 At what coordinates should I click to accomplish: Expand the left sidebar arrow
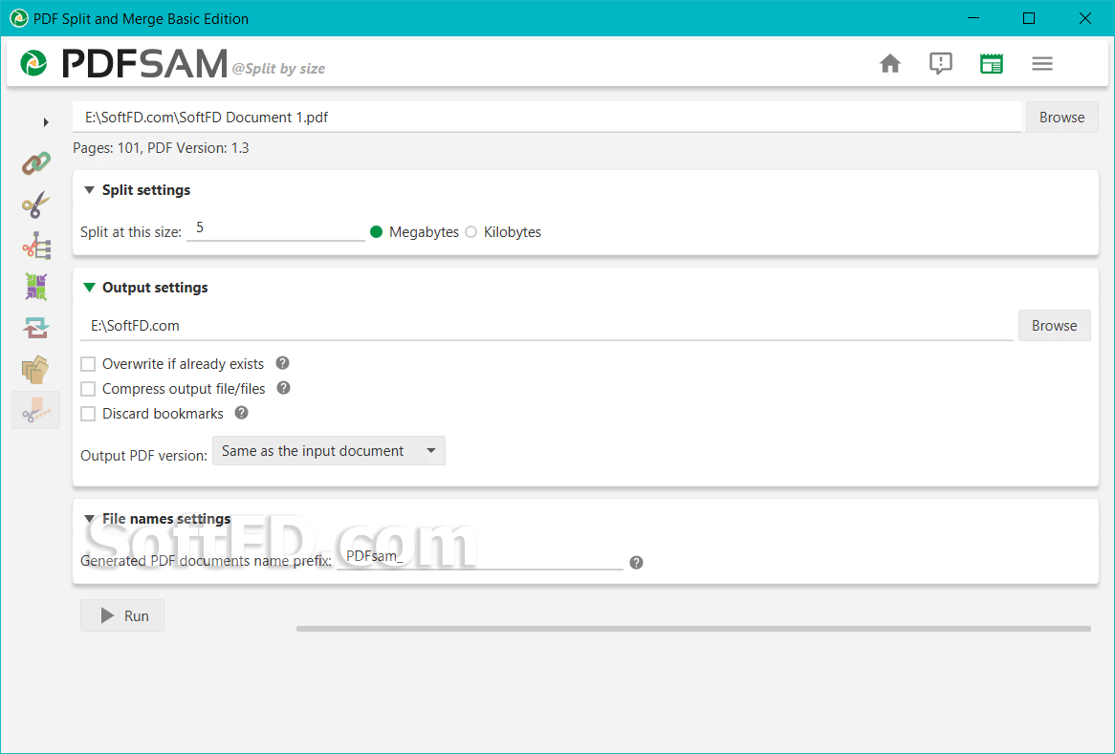click(46, 122)
